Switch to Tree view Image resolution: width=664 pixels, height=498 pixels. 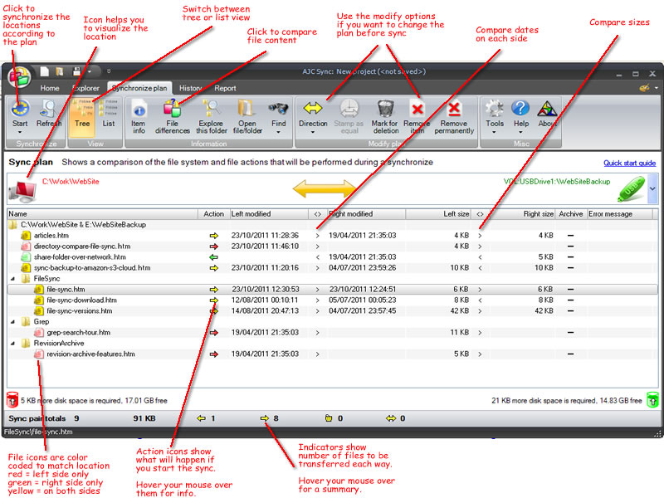click(82, 117)
